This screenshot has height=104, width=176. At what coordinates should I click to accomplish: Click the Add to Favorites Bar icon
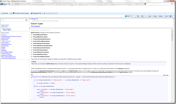coord(11,13)
